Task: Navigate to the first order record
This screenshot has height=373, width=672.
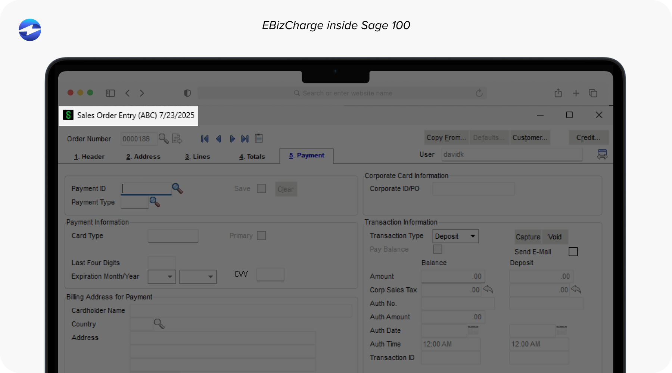Action: (205, 138)
